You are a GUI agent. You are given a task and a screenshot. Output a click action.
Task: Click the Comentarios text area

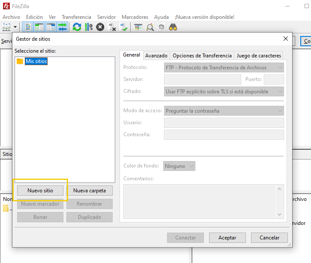(x=200, y=201)
